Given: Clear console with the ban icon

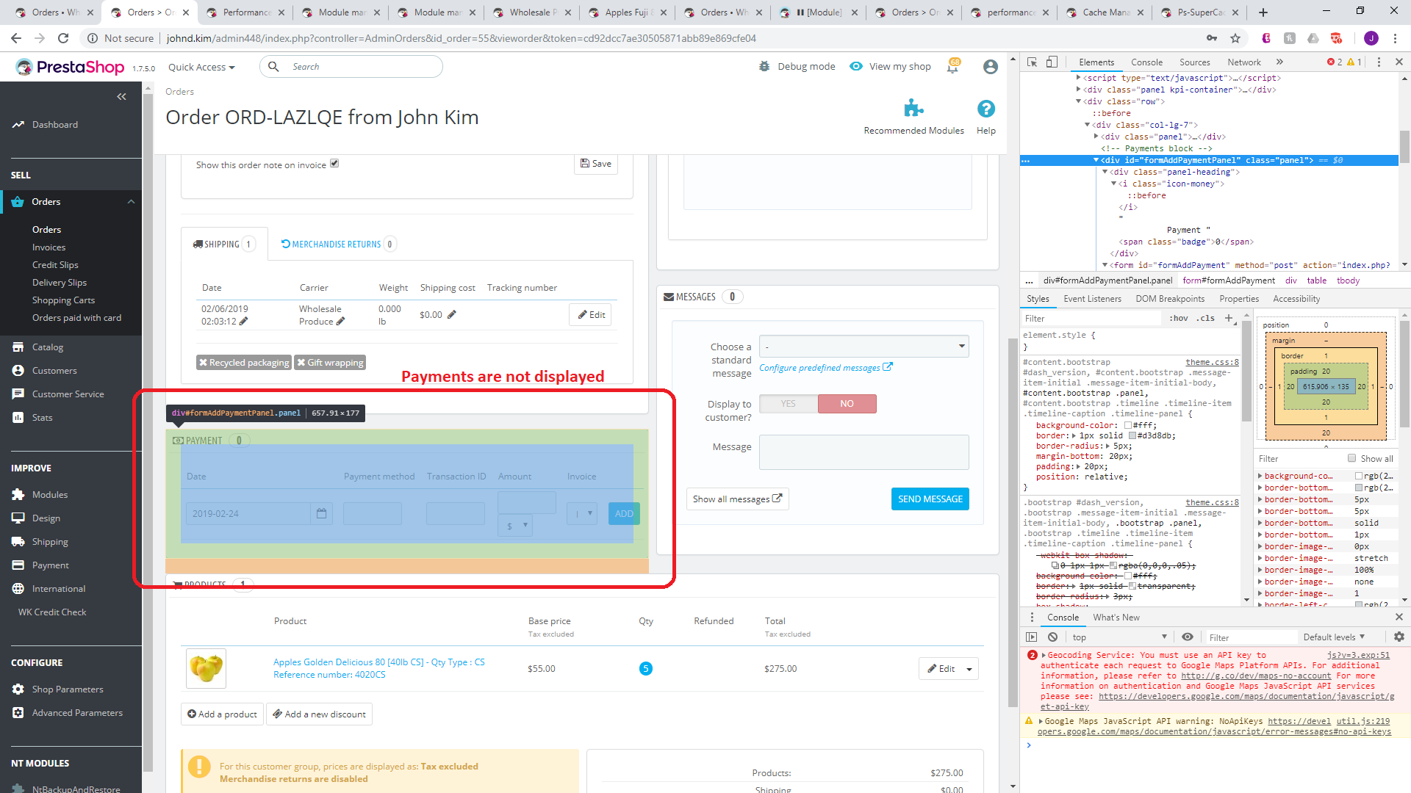Looking at the screenshot, I should (1052, 637).
